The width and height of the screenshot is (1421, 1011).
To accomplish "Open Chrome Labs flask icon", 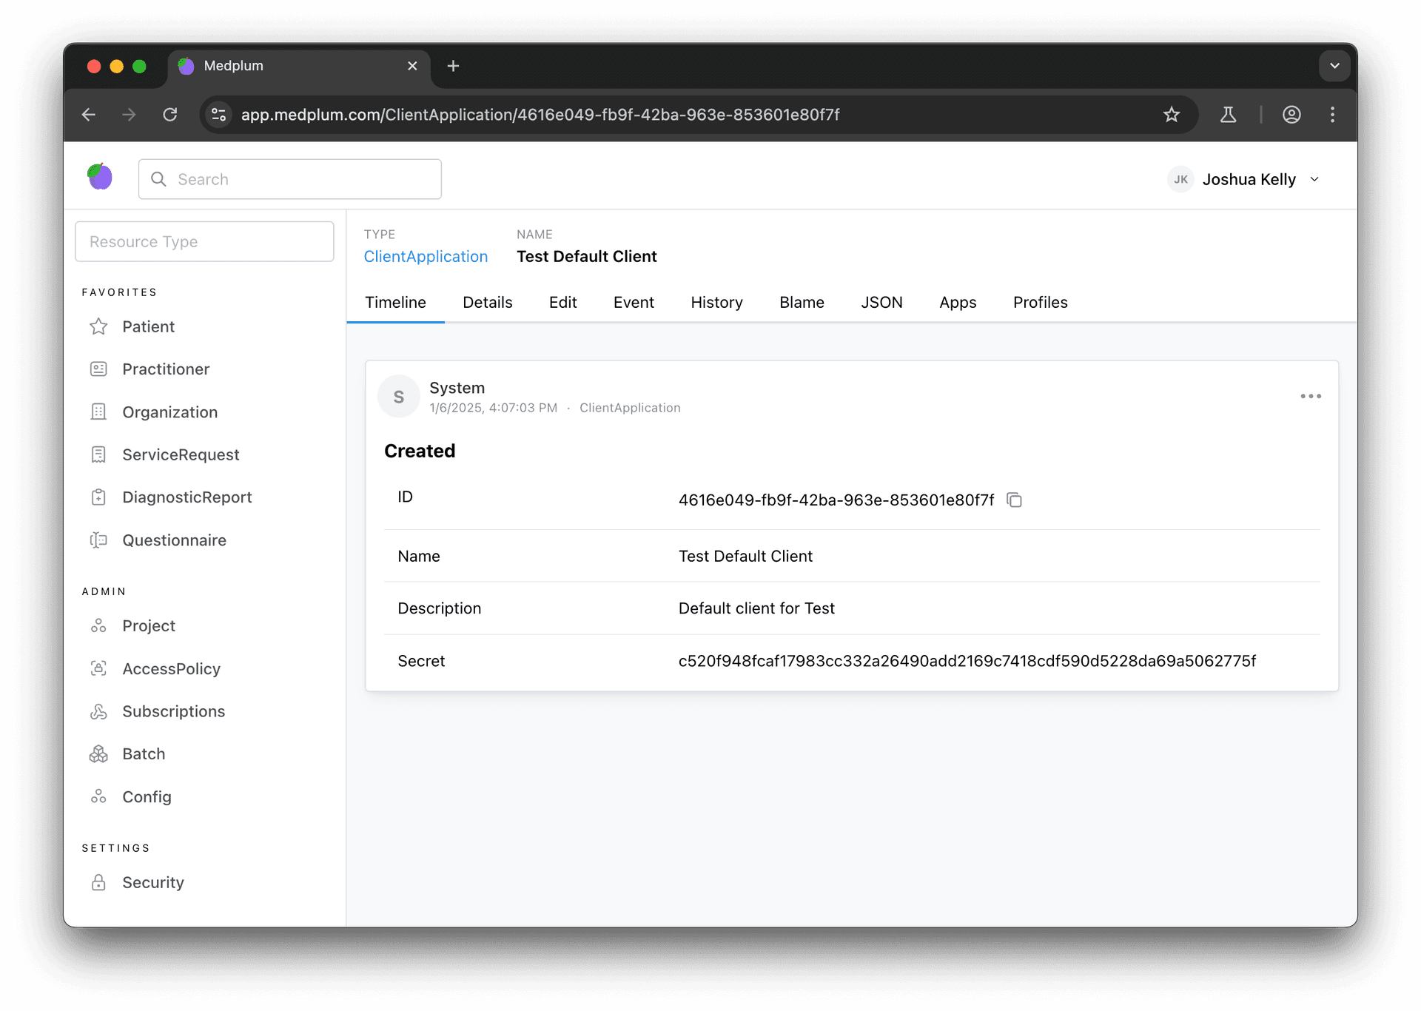I will (1228, 115).
